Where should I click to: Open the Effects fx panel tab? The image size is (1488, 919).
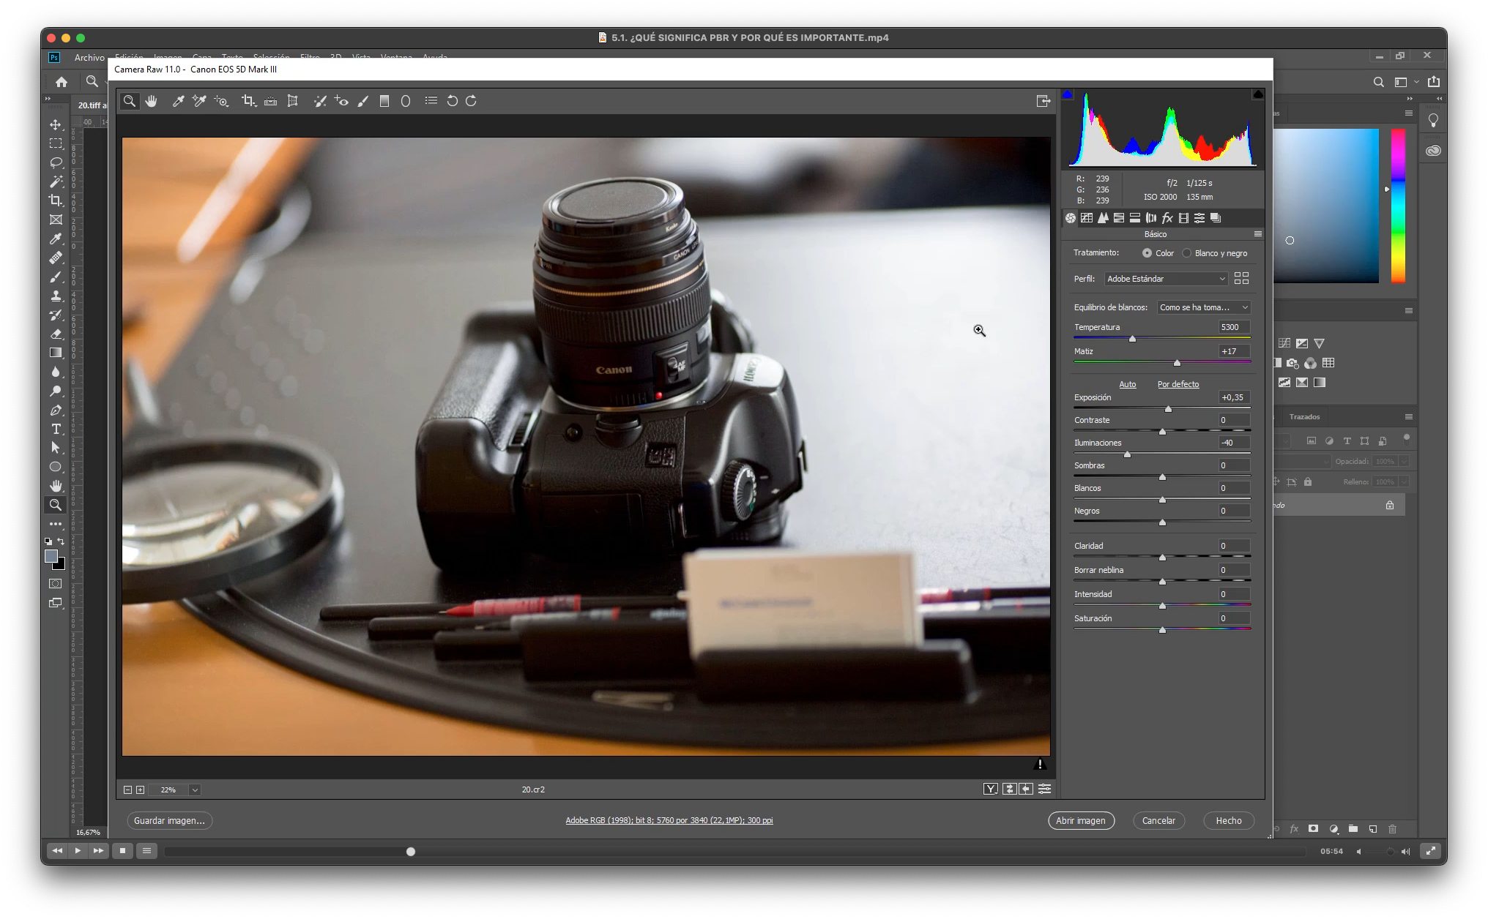click(1167, 218)
